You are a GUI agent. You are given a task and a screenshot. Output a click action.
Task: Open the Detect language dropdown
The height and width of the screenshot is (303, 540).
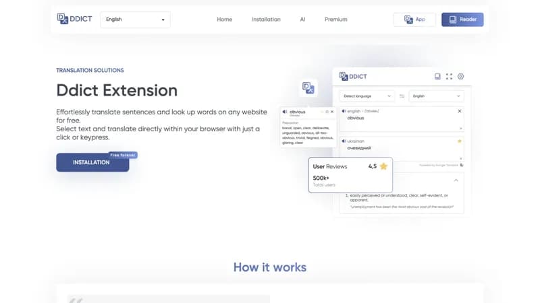(x=367, y=96)
